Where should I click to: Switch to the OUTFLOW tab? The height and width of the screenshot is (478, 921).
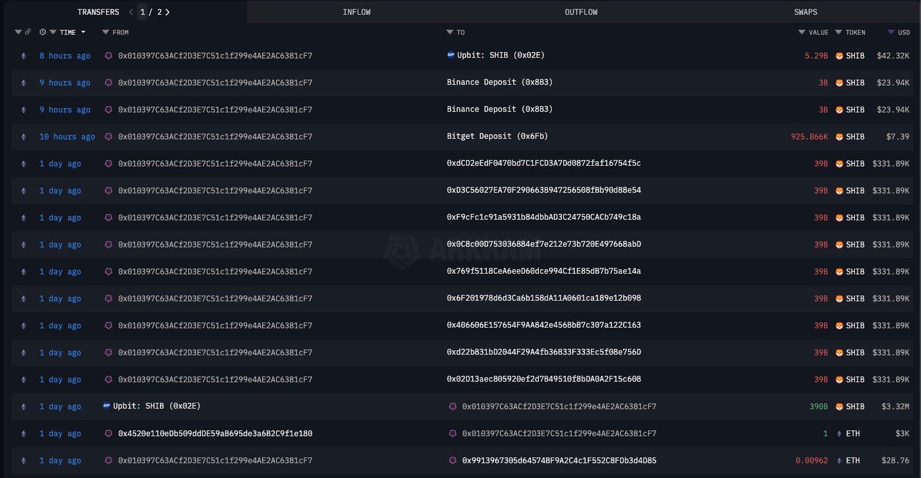coord(581,12)
